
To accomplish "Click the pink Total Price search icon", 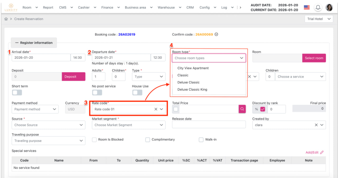I will tap(242, 109).
